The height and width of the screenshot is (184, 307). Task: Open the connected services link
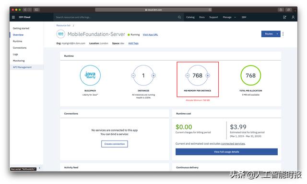click(233, 143)
